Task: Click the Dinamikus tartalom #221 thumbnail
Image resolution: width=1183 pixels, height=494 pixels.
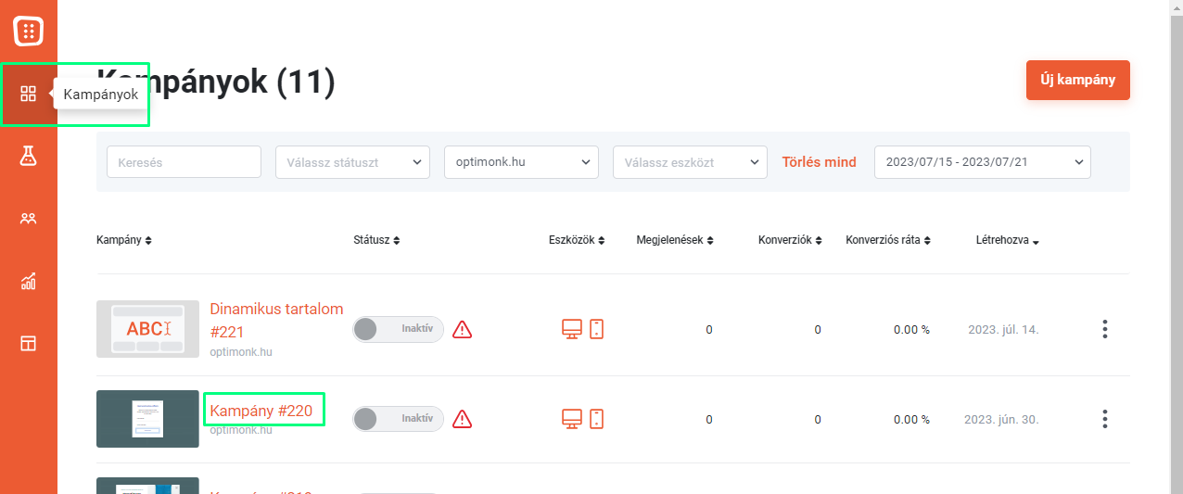Action: point(147,329)
